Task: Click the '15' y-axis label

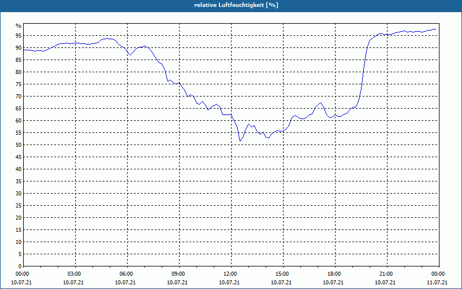Action: click(x=18, y=229)
